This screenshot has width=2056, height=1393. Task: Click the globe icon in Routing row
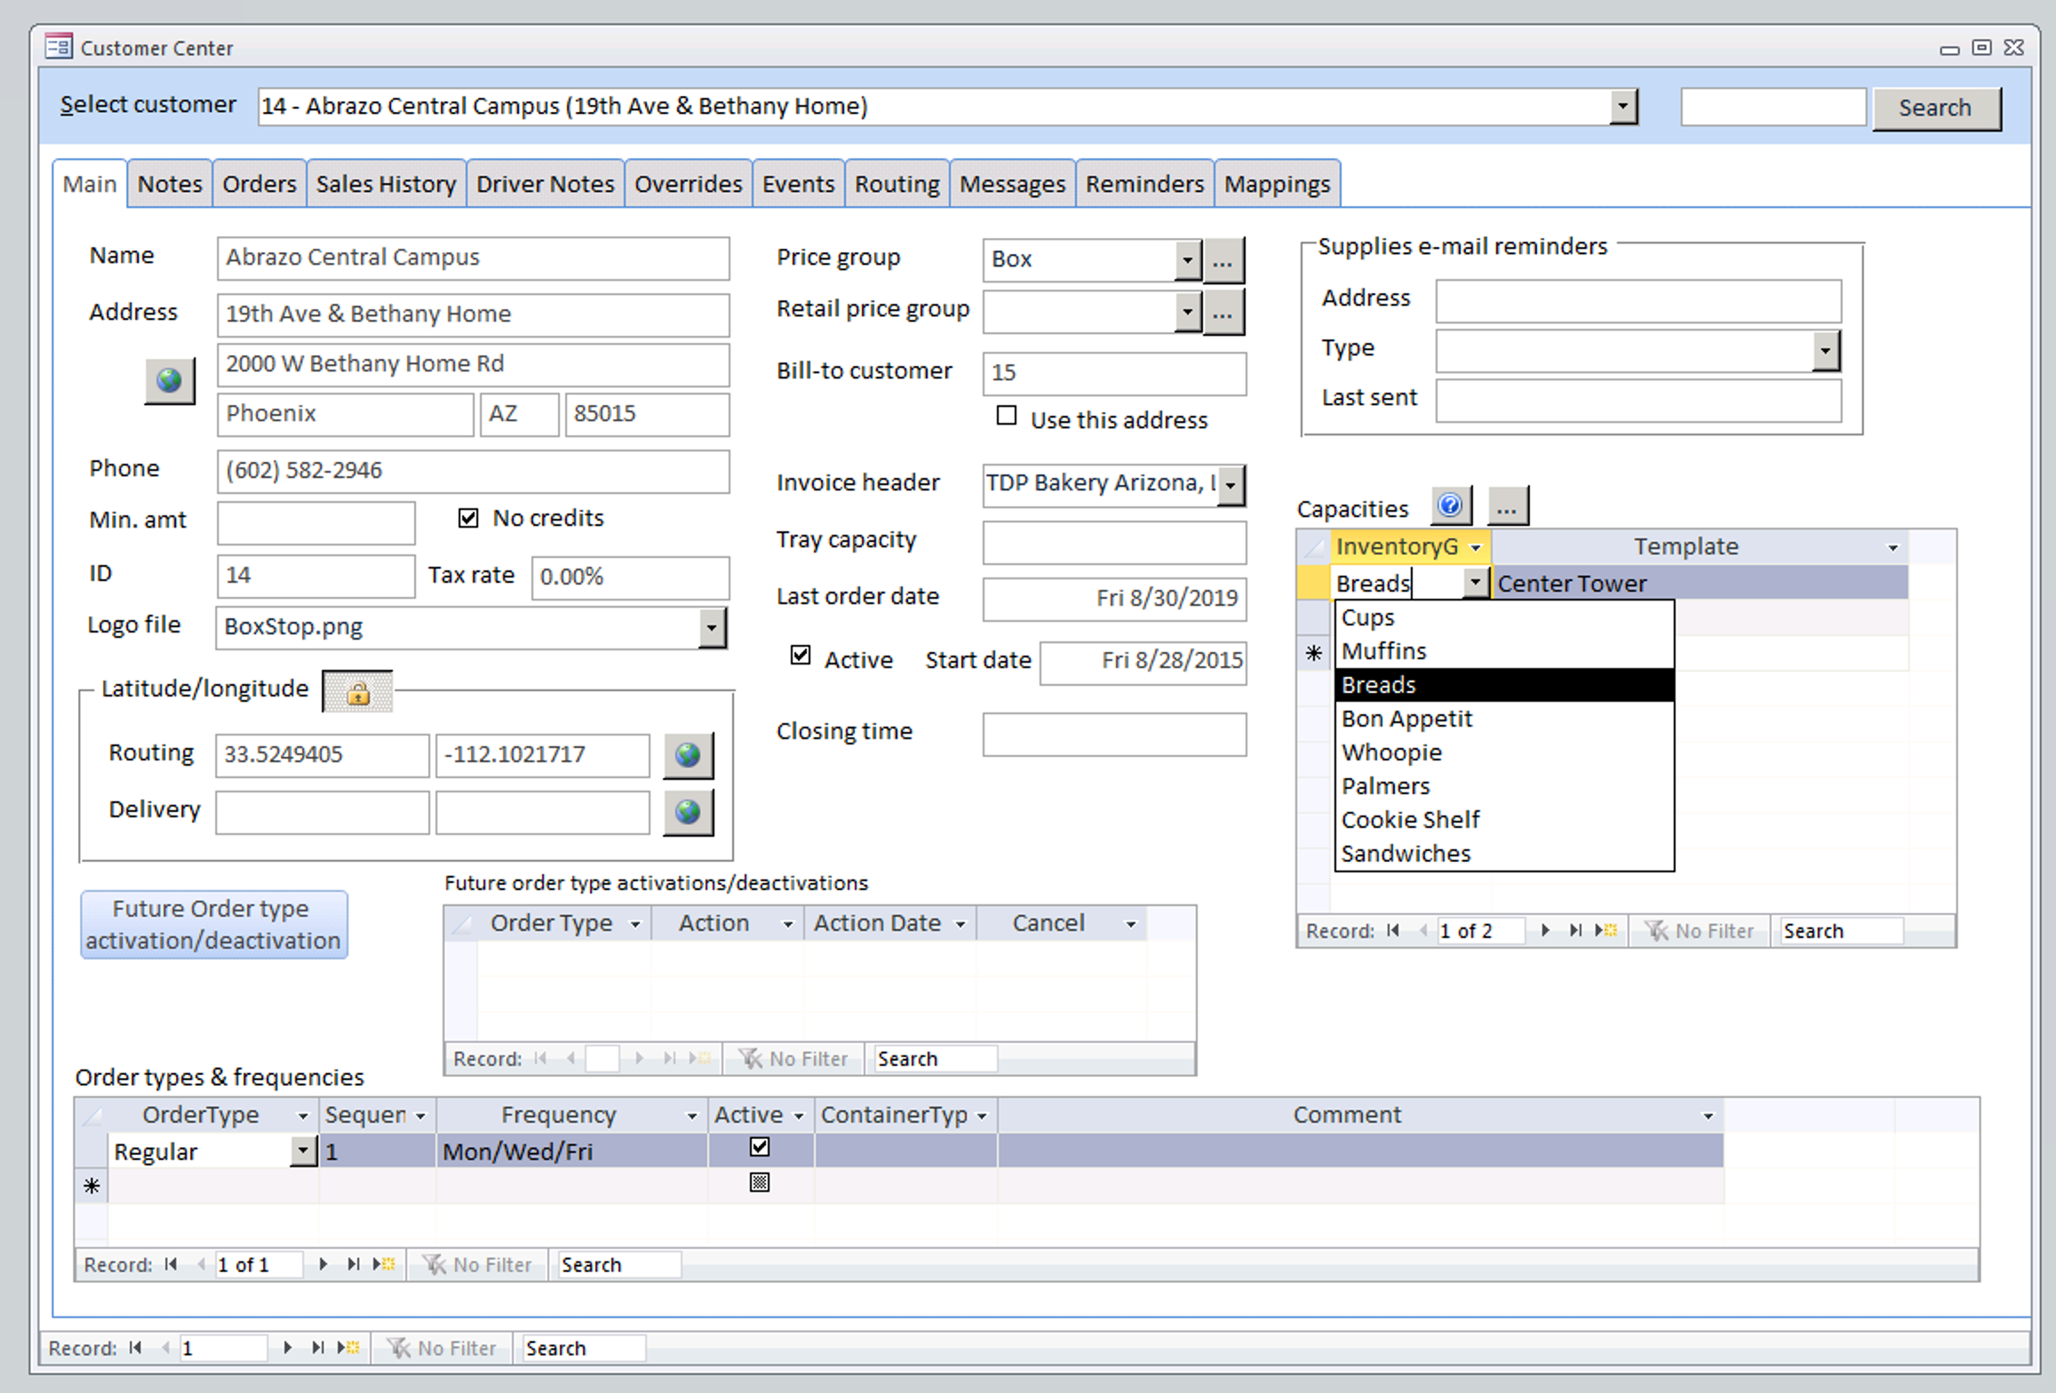tap(688, 755)
